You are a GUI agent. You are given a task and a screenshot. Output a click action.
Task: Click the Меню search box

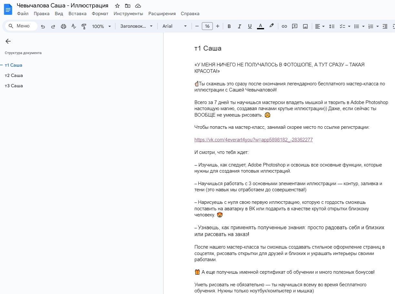[x=21, y=26]
